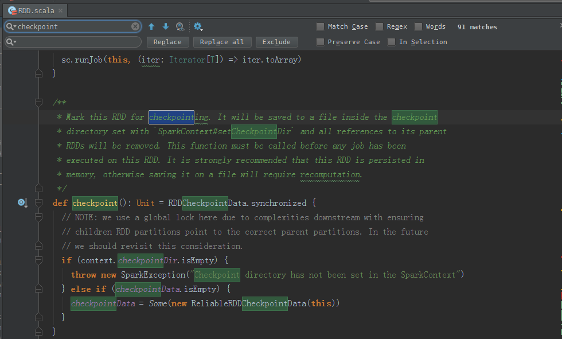Enable the Regex checkbox

(x=379, y=26)
